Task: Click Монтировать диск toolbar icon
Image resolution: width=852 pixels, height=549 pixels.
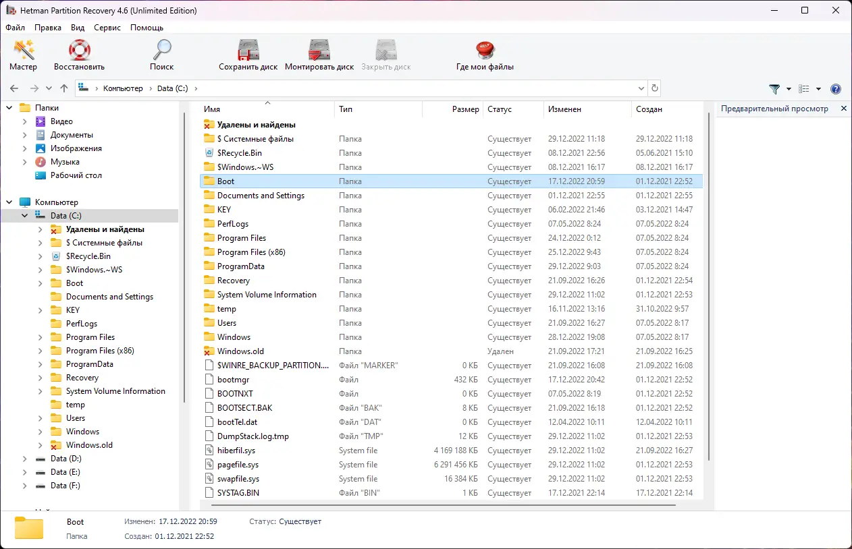Action: 319,55
